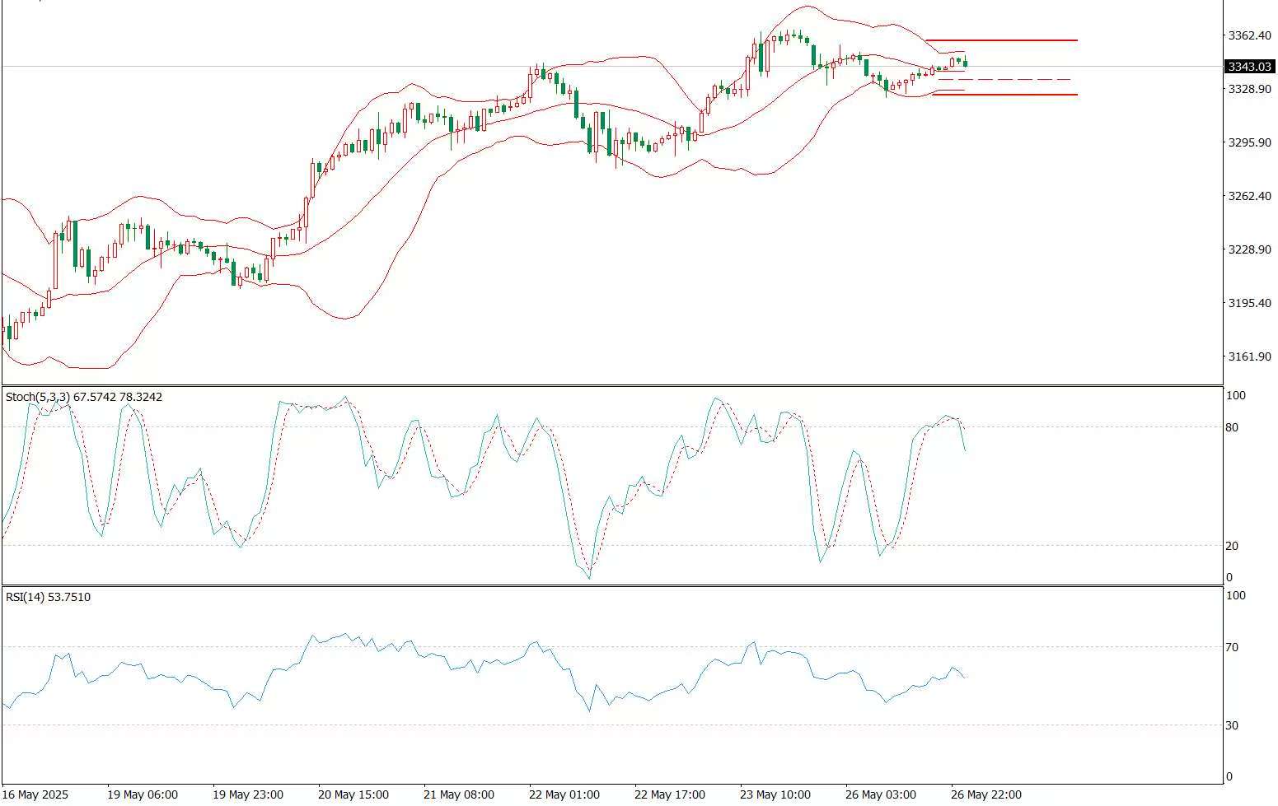Click the RSI 70 level label
1278x806 pixels.
1232,648
